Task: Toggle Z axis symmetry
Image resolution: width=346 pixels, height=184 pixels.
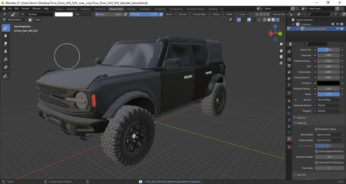Action: tap(268, 14)
